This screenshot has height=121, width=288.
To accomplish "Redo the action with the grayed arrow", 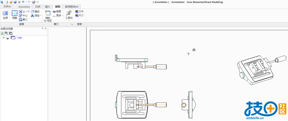I will pos(29,2).
